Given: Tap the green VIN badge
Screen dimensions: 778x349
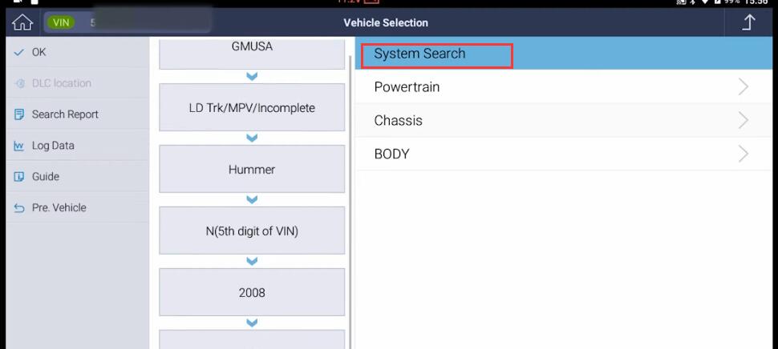Looking at the screenshot, I should [x=61, y=22].
